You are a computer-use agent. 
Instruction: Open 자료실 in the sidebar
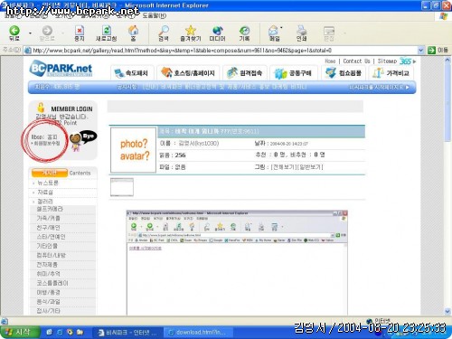pos(45,192)
